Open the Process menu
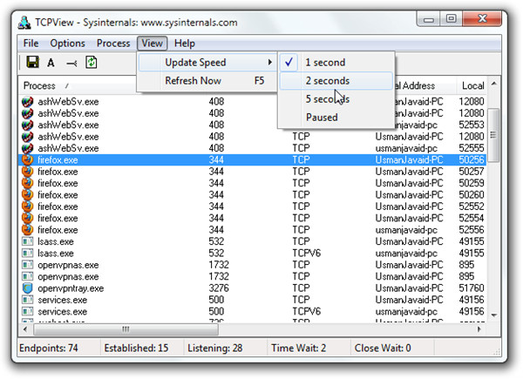523x379 pixels. pos(113,44)
